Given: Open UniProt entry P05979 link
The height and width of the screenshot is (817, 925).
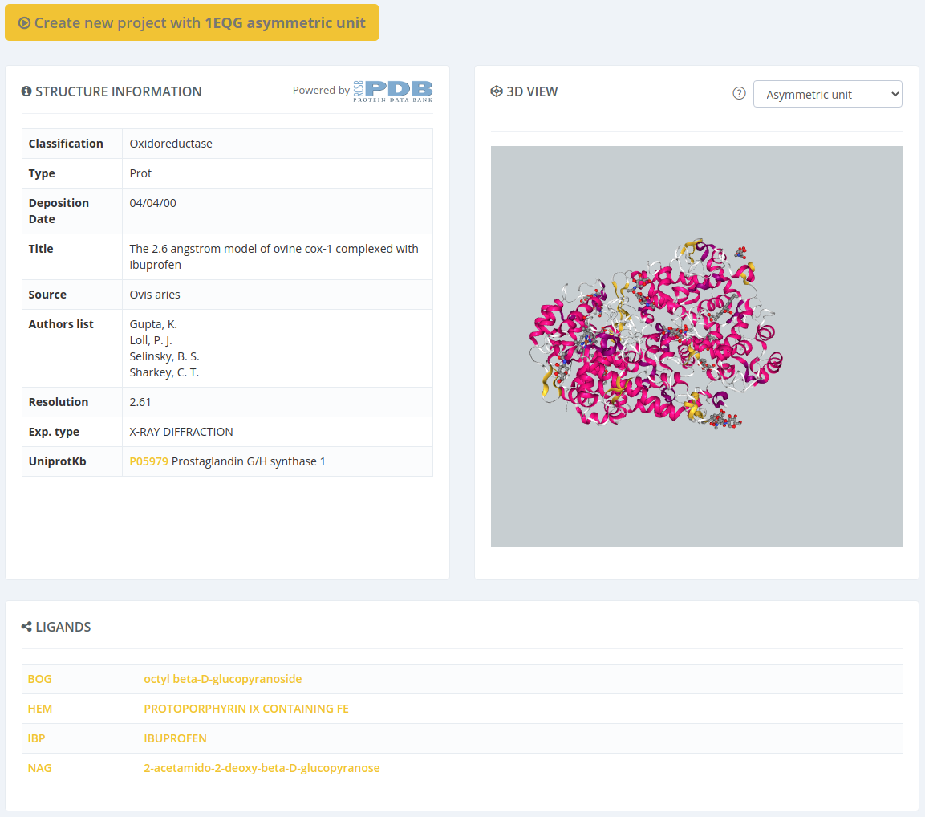Looking at the screenshot, I should pyautogui.click(x=148, y=461).
